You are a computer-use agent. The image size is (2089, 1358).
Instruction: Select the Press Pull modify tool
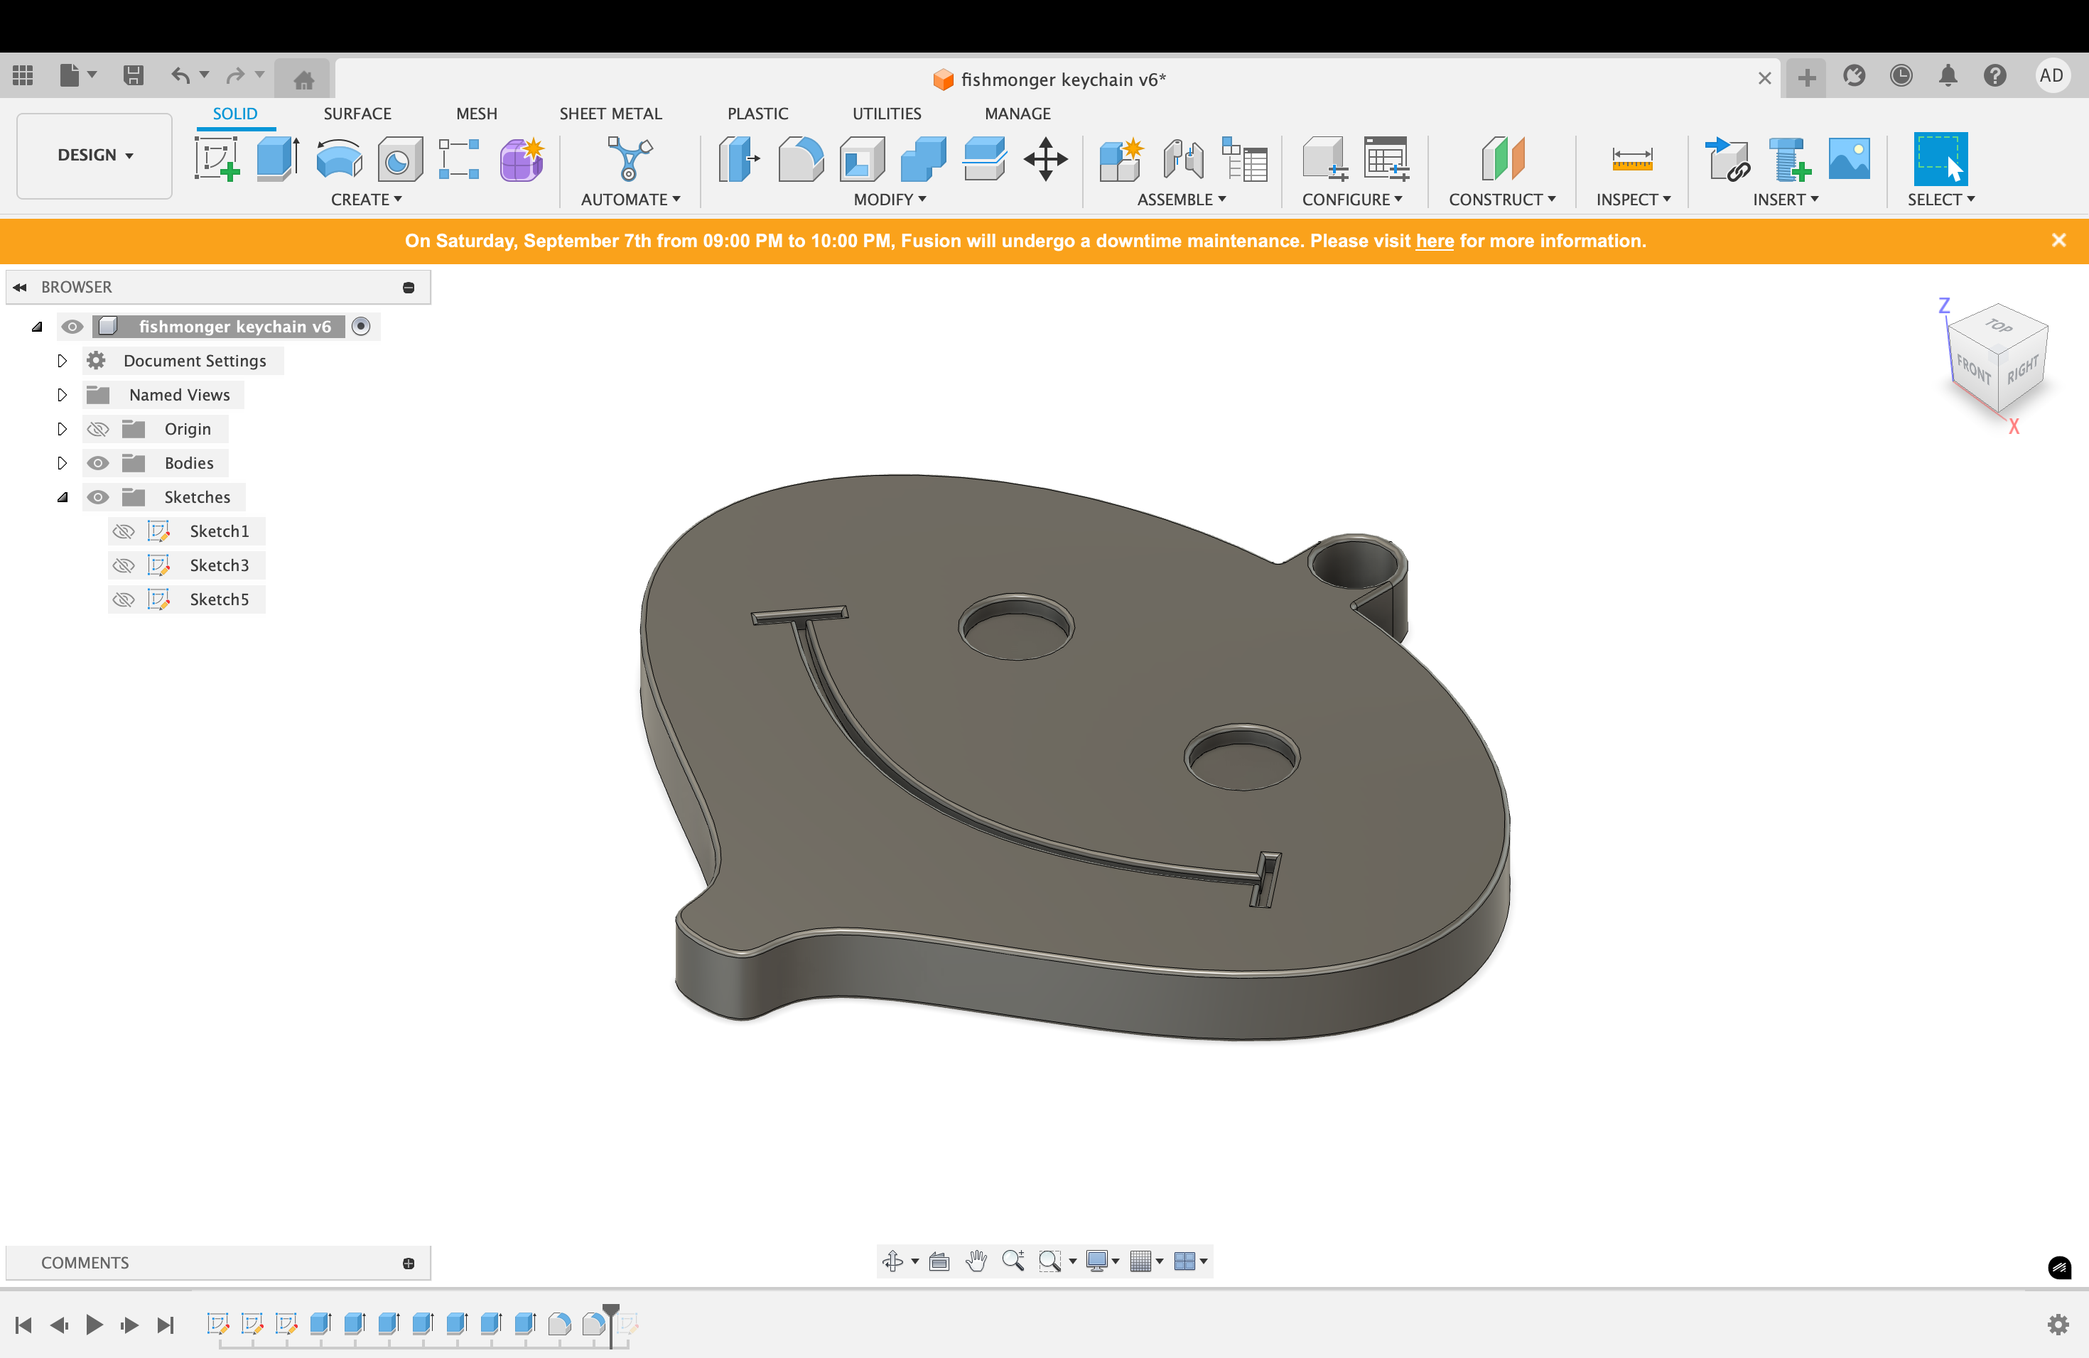point(738,160)
